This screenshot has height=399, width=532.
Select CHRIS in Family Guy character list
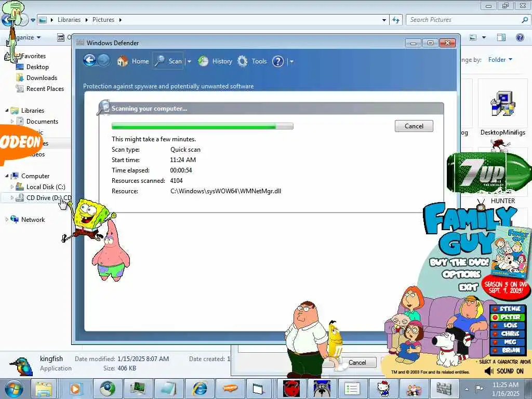508,334
